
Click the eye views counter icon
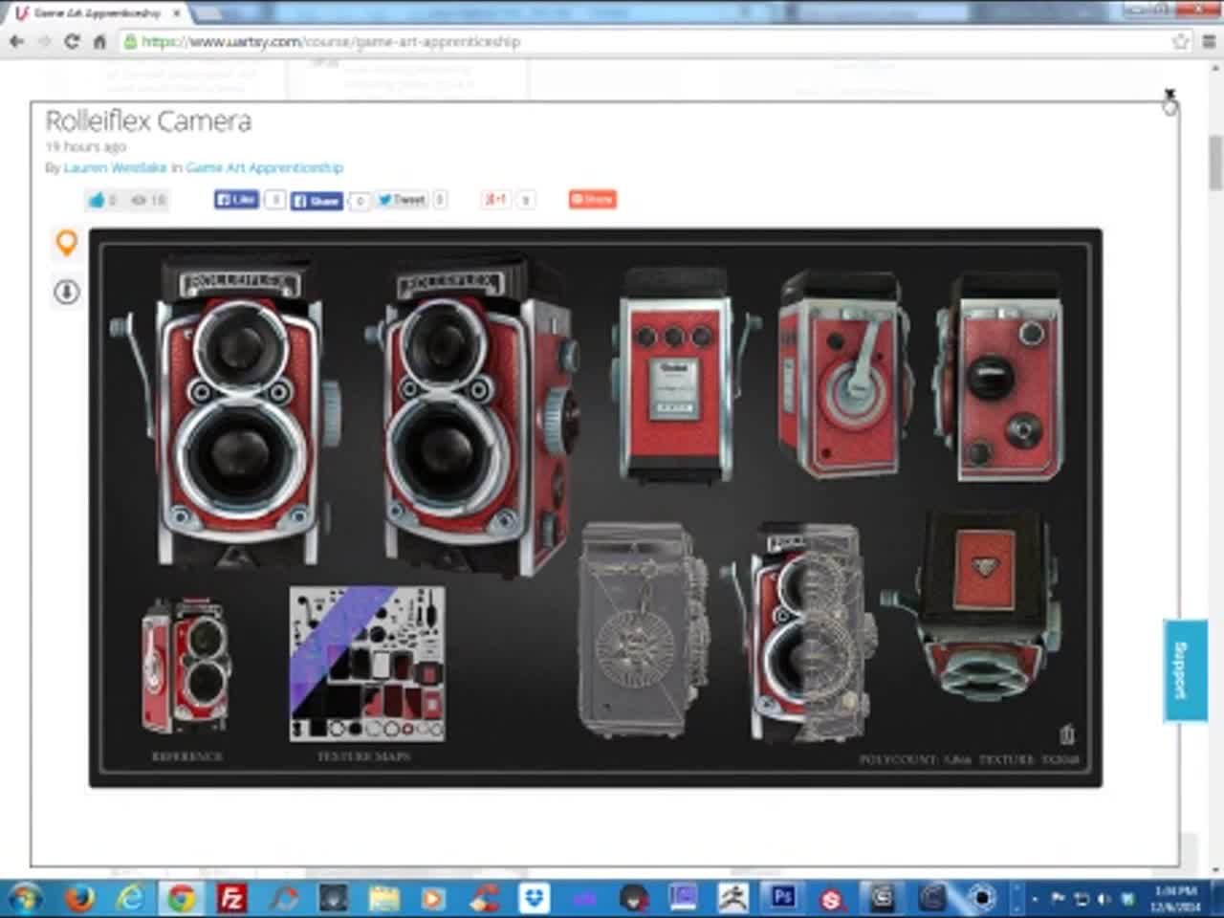(139, 200)
